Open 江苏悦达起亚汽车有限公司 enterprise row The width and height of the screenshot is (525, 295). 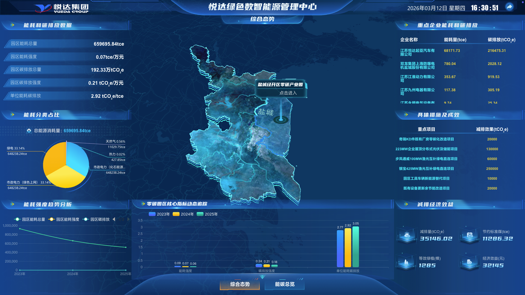click(458, 52)
